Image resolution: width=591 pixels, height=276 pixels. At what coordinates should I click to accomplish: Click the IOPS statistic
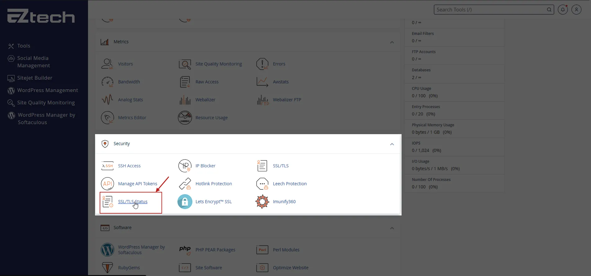click(455, 147)
